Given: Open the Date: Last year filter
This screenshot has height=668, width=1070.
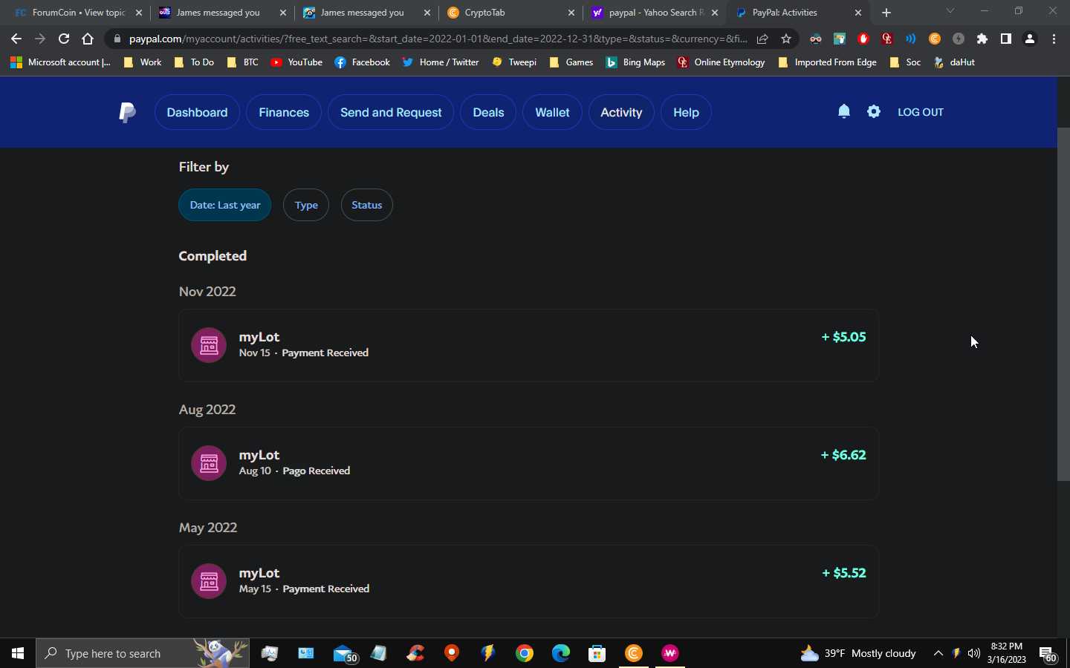Looking at the screenshot, I should (x=225, y=205).
